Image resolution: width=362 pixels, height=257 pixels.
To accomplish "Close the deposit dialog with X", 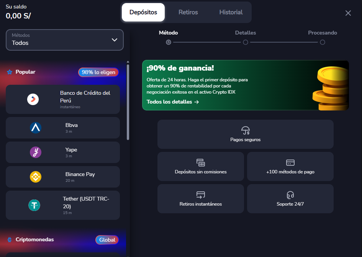I will click(x=348, y=13).
